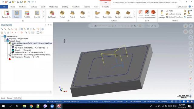Screen dimensions: 194x109
Task: Collapse the Toolpath Group-1 node
Action: [x=5, y=41]
